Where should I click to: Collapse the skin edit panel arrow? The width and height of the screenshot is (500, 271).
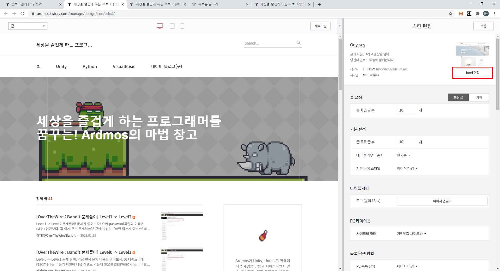[x=340, y=26]
